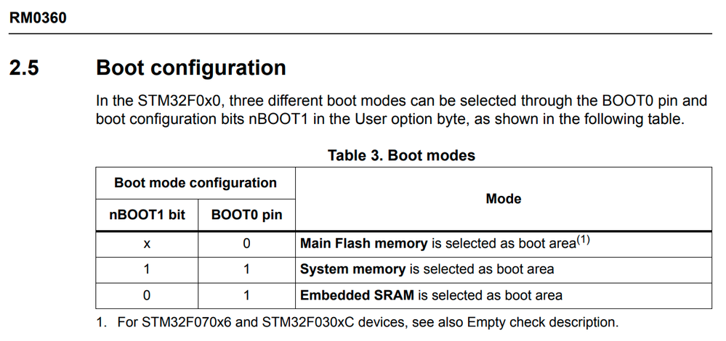Click nBOOT1 value 0 in Embedded SRAM row
The image size is (726, 341).
pos(147,295)
